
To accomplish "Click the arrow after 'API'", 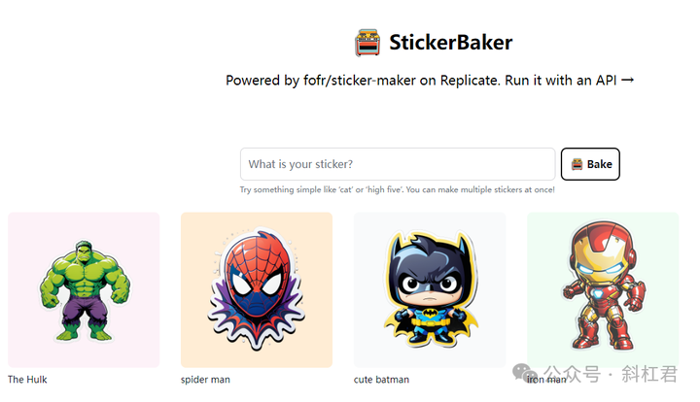I will tap(627, 81).
